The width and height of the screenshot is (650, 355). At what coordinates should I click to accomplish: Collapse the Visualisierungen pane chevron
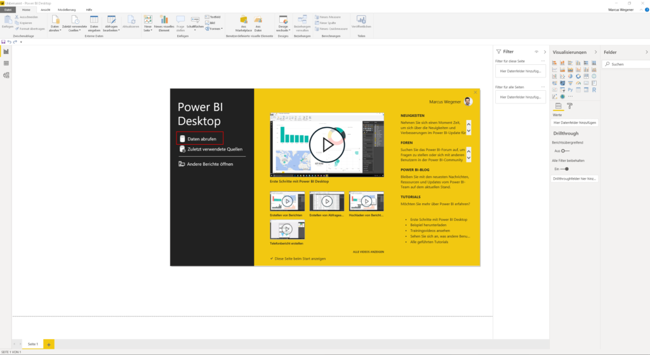[x=595, y=51]
